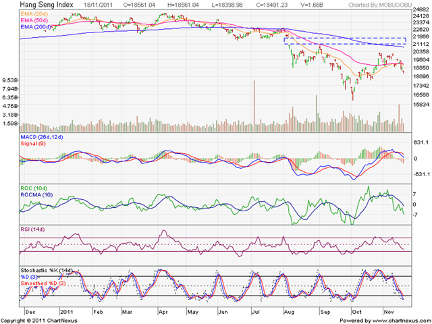Image resolution: width=432 pixels, height=324 pixels.
Task: Click the 21112 price axis value
Action: (421, 44)
